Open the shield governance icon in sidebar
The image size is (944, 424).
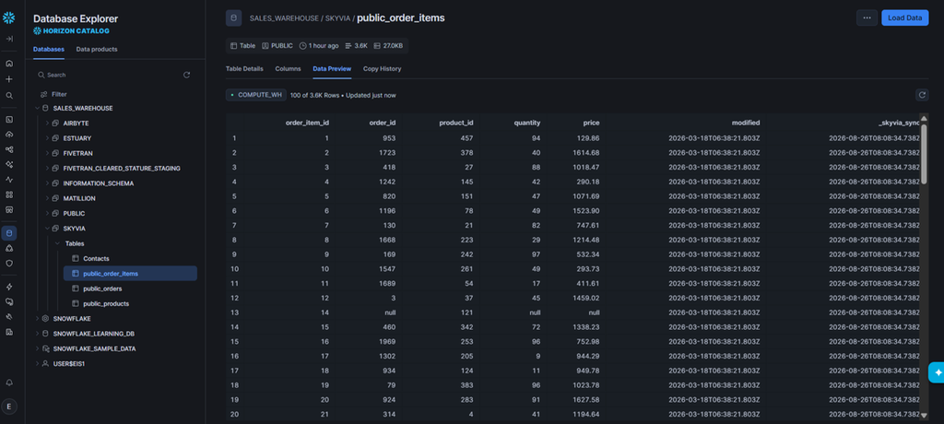tap(9, 264)
